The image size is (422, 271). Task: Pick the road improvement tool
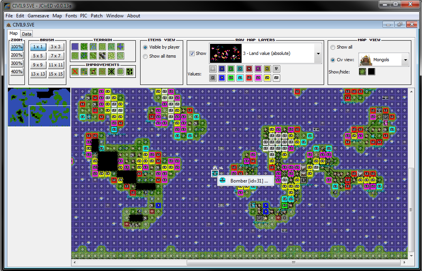pos(102,72)
